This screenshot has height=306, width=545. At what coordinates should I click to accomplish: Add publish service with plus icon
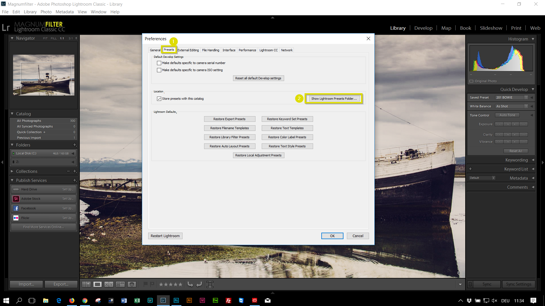75,180
